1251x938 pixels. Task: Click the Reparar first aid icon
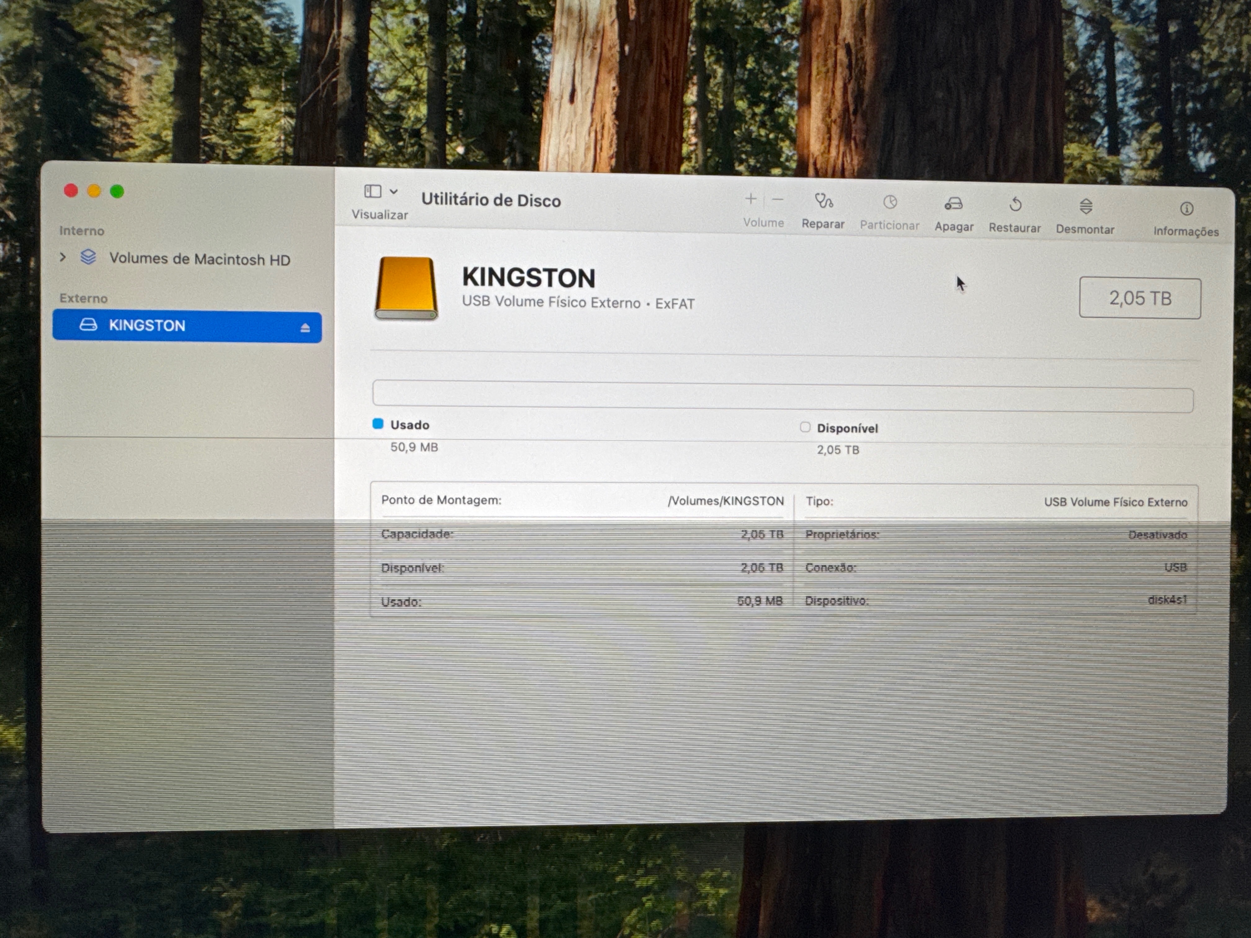[x=823, y=201]
